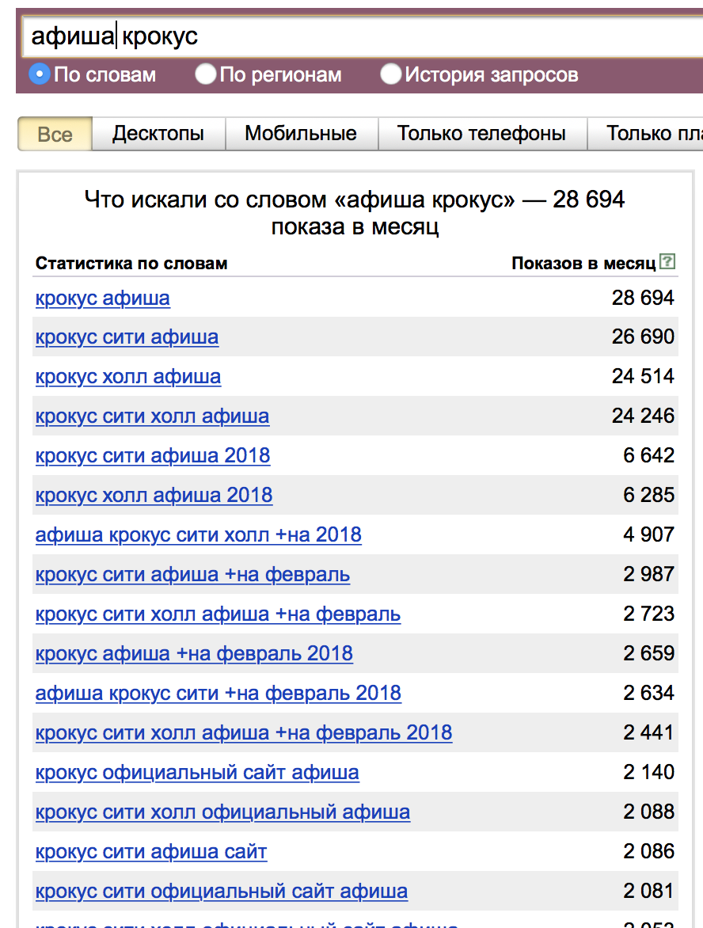Click the Только планшеты tab at right edge
703x928 pixels.
tap(645, 134)
